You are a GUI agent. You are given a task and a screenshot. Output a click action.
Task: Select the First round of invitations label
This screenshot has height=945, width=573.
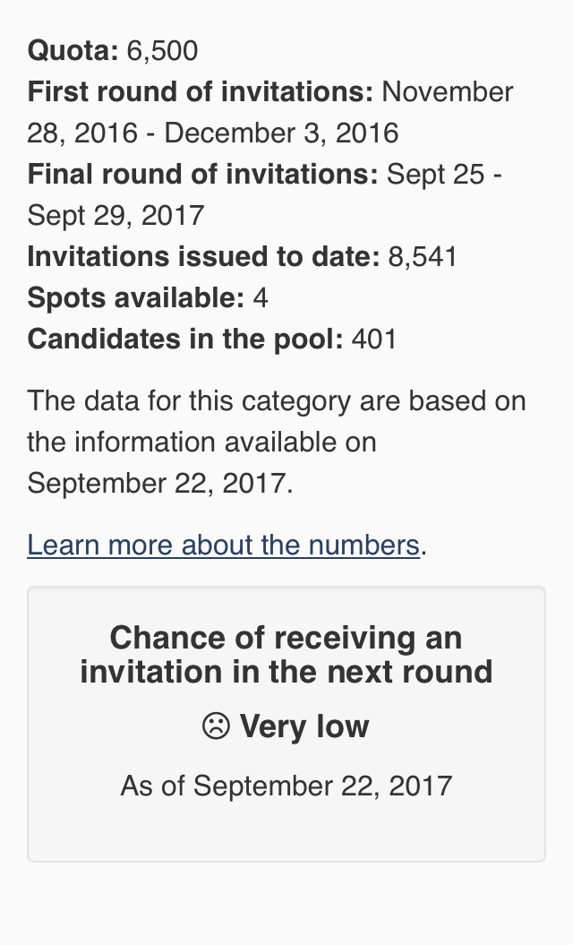pos(201,91)
